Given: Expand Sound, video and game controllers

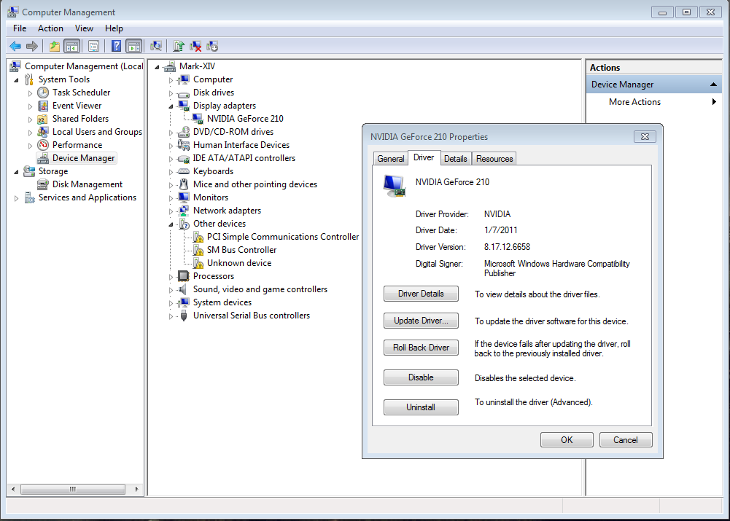Looking at the screenshot, I should click(171, 290).
